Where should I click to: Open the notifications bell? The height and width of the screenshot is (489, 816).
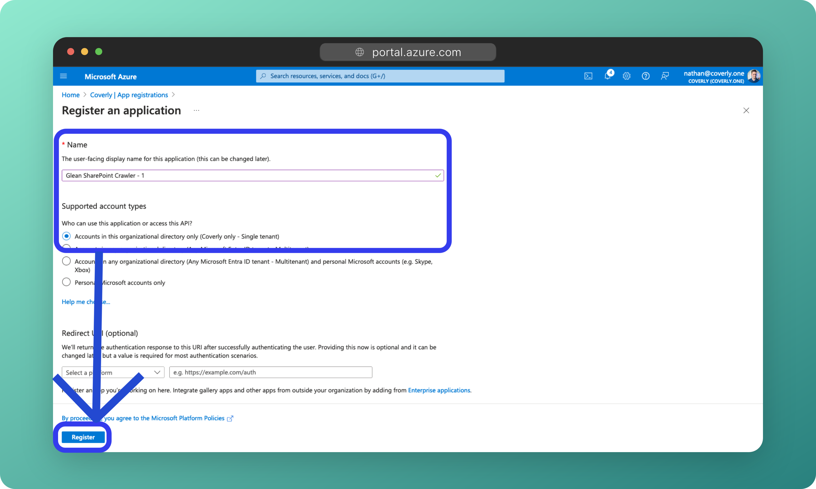click(x=607, y=76)
